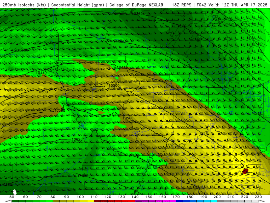This screenshot has width=270, height=203.
Task: Select the bright magenta swatch ending at 170
Action: coord(173,201)
